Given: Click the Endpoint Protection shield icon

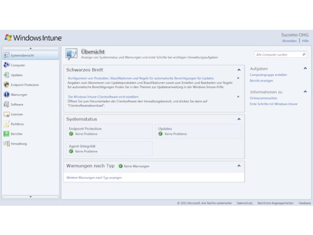Looking at the screenshot, I should coord(6,85).
